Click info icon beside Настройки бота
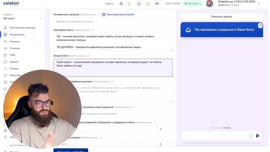Image resolution: width=270 pixels, height=152 pixels. point(93,30)
